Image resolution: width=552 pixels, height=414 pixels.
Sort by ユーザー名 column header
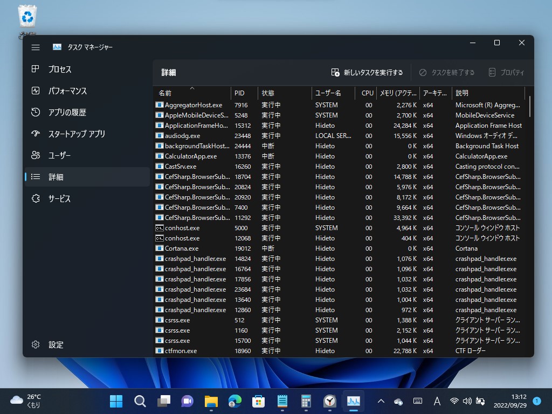[333, 93]
